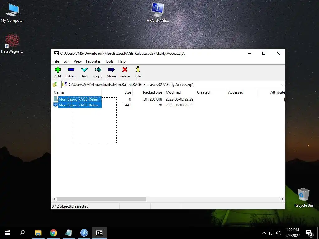319x239 pixels.
Task: Click the Copy toolbar icon
Action: pos(98,70)
